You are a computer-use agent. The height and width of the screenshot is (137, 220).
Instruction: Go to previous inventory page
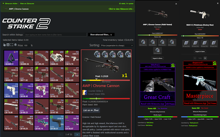pos(61,135)
